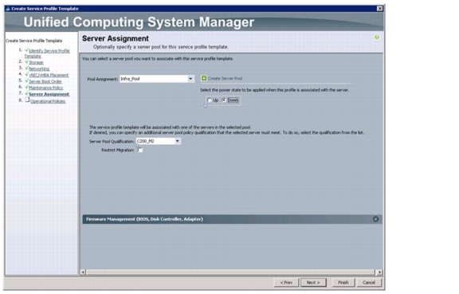
Task: Cancel the service profile template wizard
Action: (369, 283)
